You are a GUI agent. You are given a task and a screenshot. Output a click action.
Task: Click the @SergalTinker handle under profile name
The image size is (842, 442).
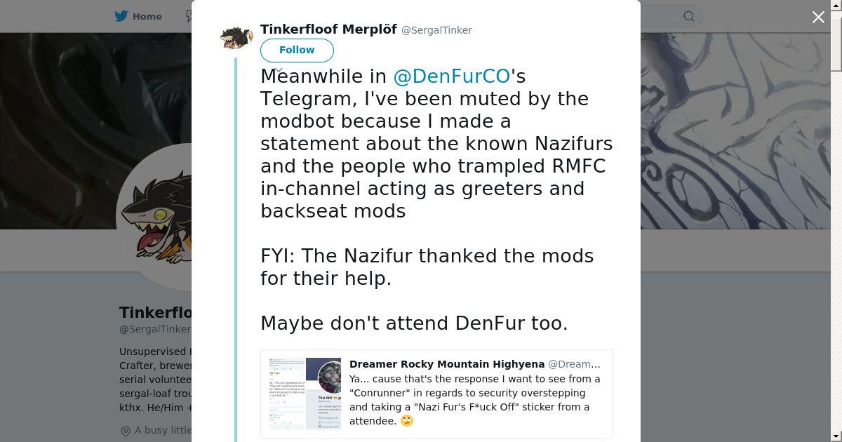tap(154, 329)
